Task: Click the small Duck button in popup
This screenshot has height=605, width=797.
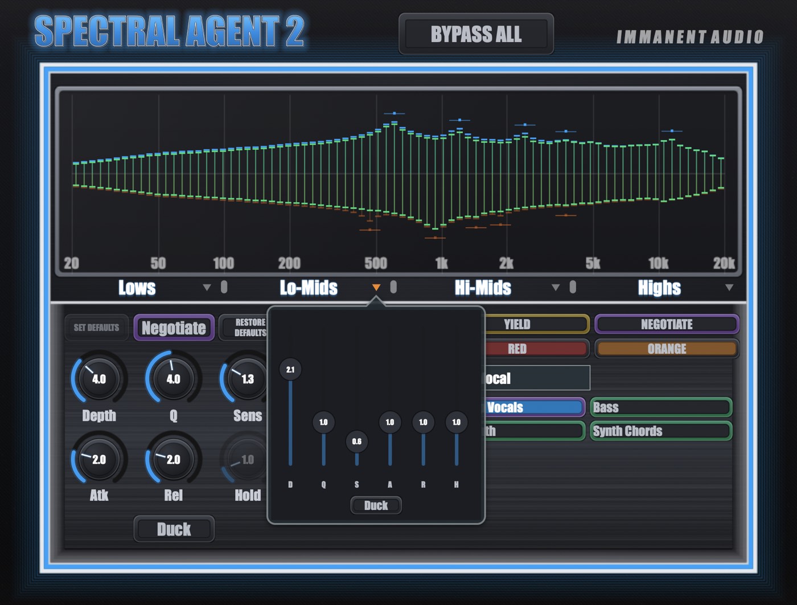Action: point(376,505)
